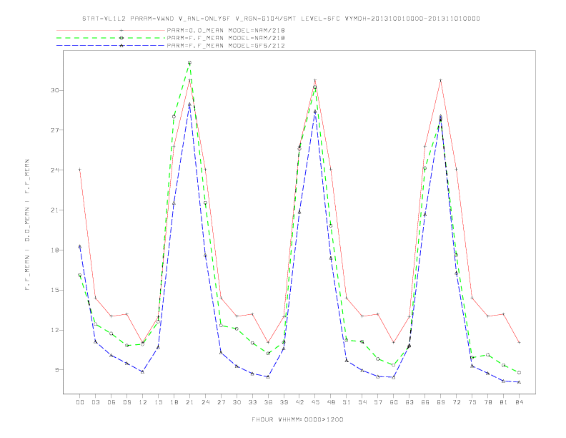Click x-axis tick label 84
The height and width of the screenshot is (438, 566).
pos(520,402)
